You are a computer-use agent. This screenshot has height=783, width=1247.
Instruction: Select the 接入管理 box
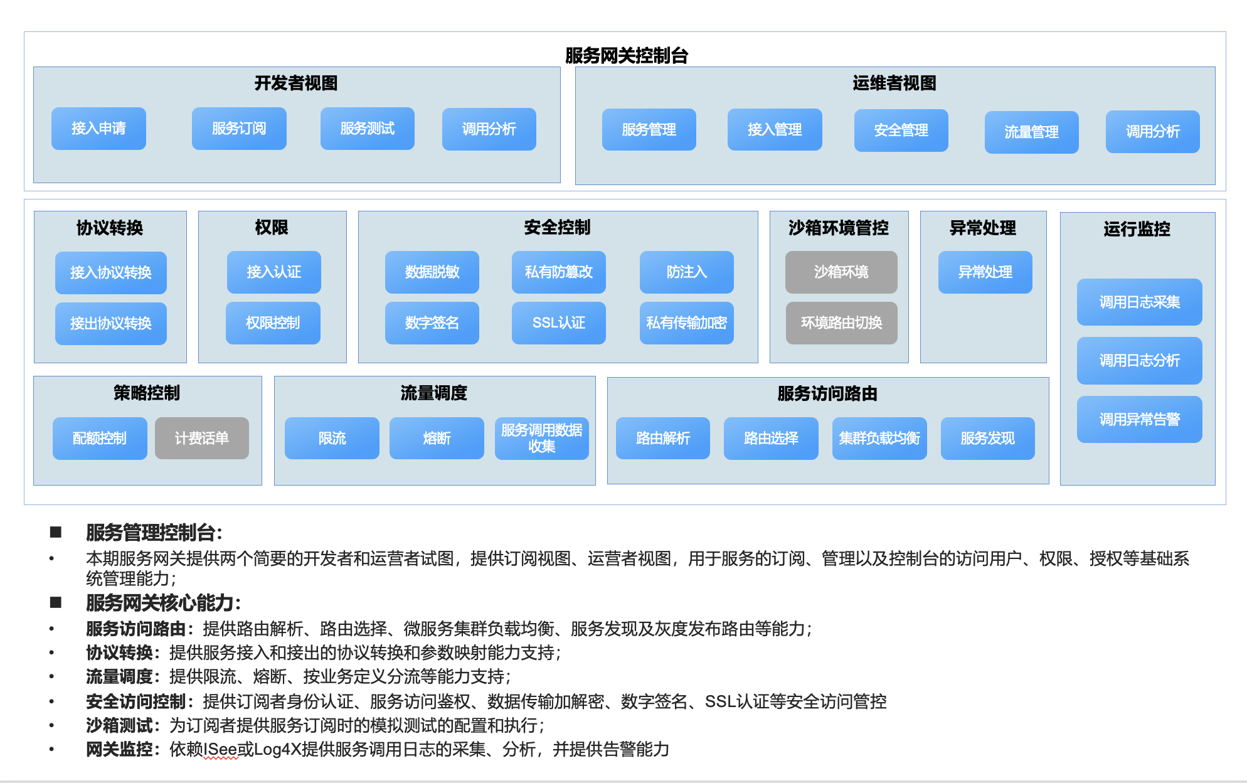[x=775, y=130]
